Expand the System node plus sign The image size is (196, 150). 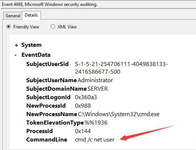[x=16, y=45]
